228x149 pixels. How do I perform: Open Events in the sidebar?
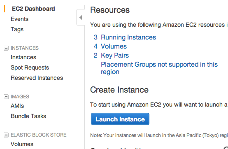pyautogui.click(x=19, y=19)
